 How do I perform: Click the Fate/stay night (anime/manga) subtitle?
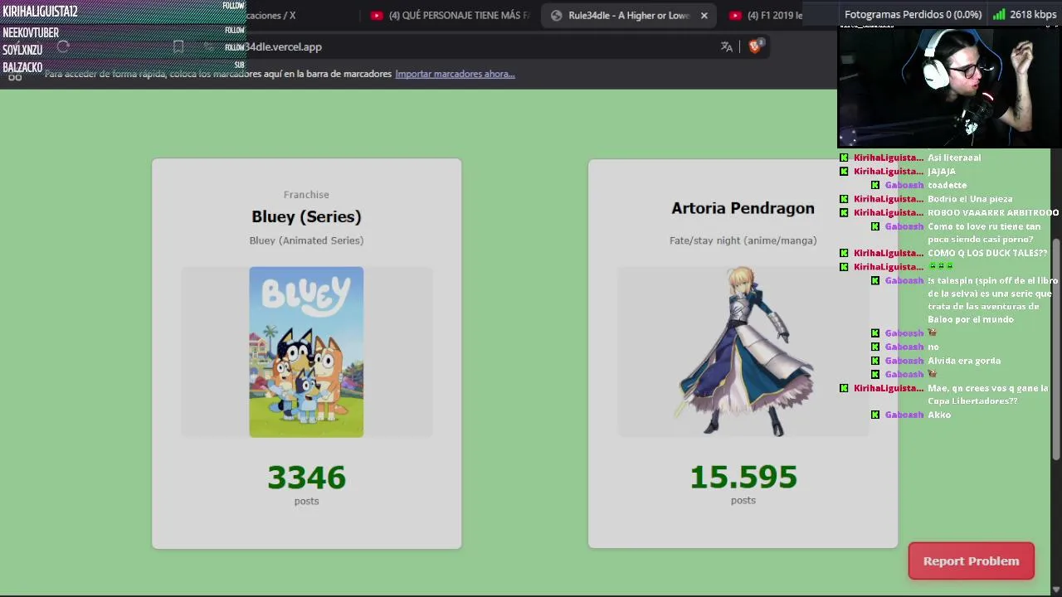click(x=743, y=240)
